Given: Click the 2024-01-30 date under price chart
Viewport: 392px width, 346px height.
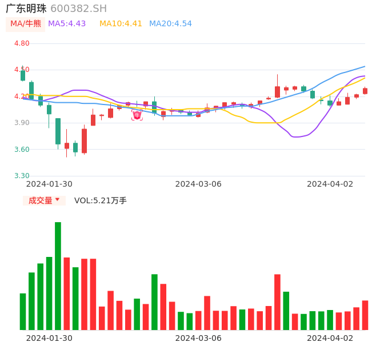Looking at the screenshot, I should coord(49,184).
